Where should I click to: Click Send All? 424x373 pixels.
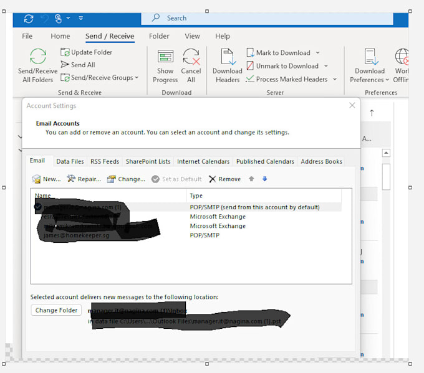[78, 65]
